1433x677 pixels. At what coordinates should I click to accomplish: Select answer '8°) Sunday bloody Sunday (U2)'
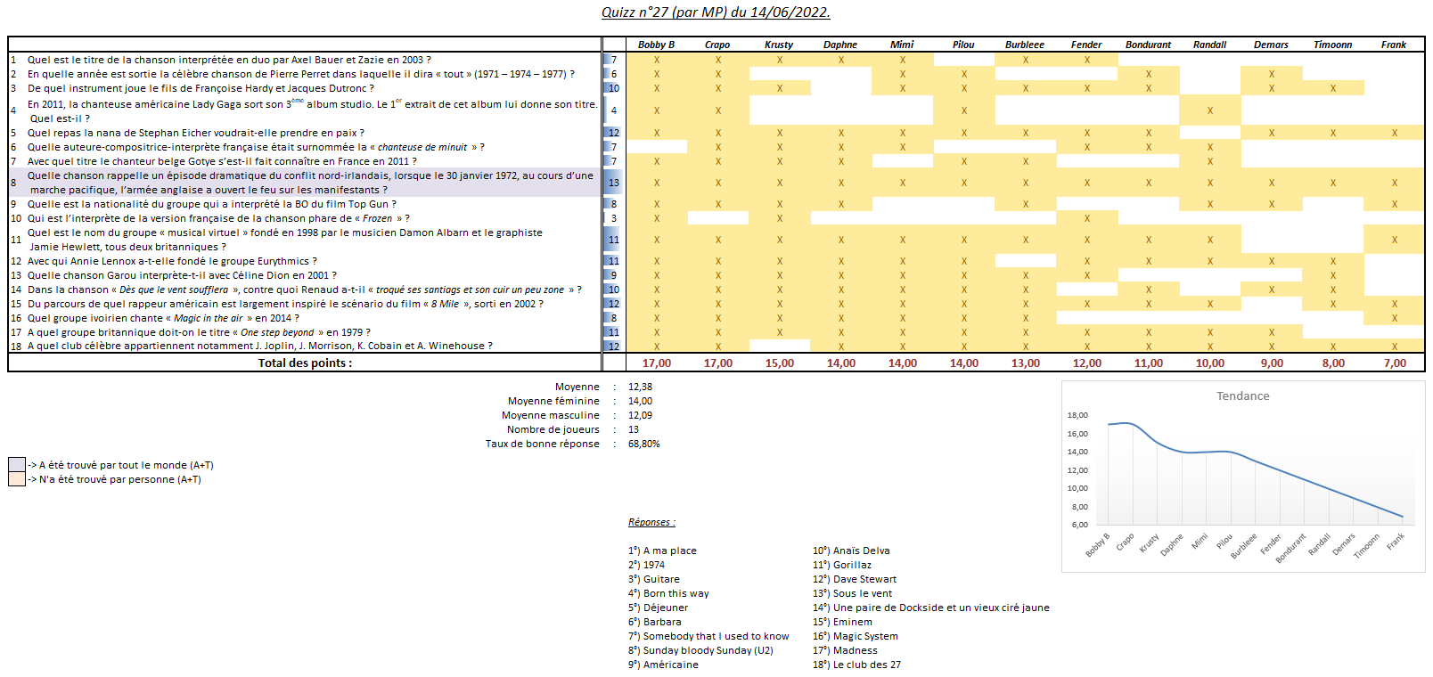[700, 650]
